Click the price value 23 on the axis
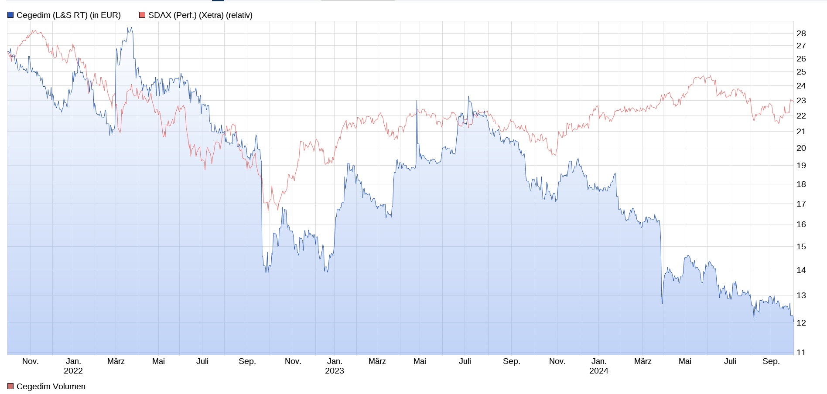The width and height of the screenshot is (827, 394). coord(801,101)
